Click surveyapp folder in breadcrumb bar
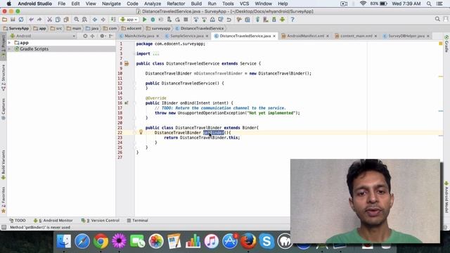This screenshot has width=450, height=253. pyautogui.click(x=158, y=28)
